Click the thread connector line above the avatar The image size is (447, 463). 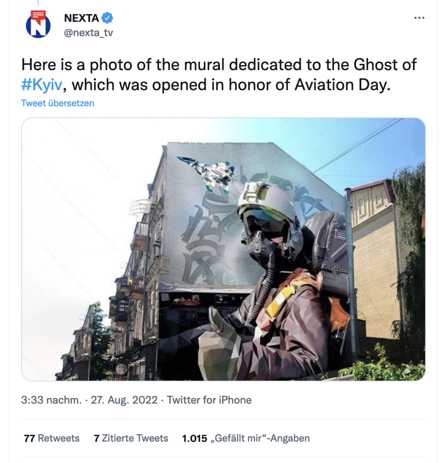pos(38,3)
